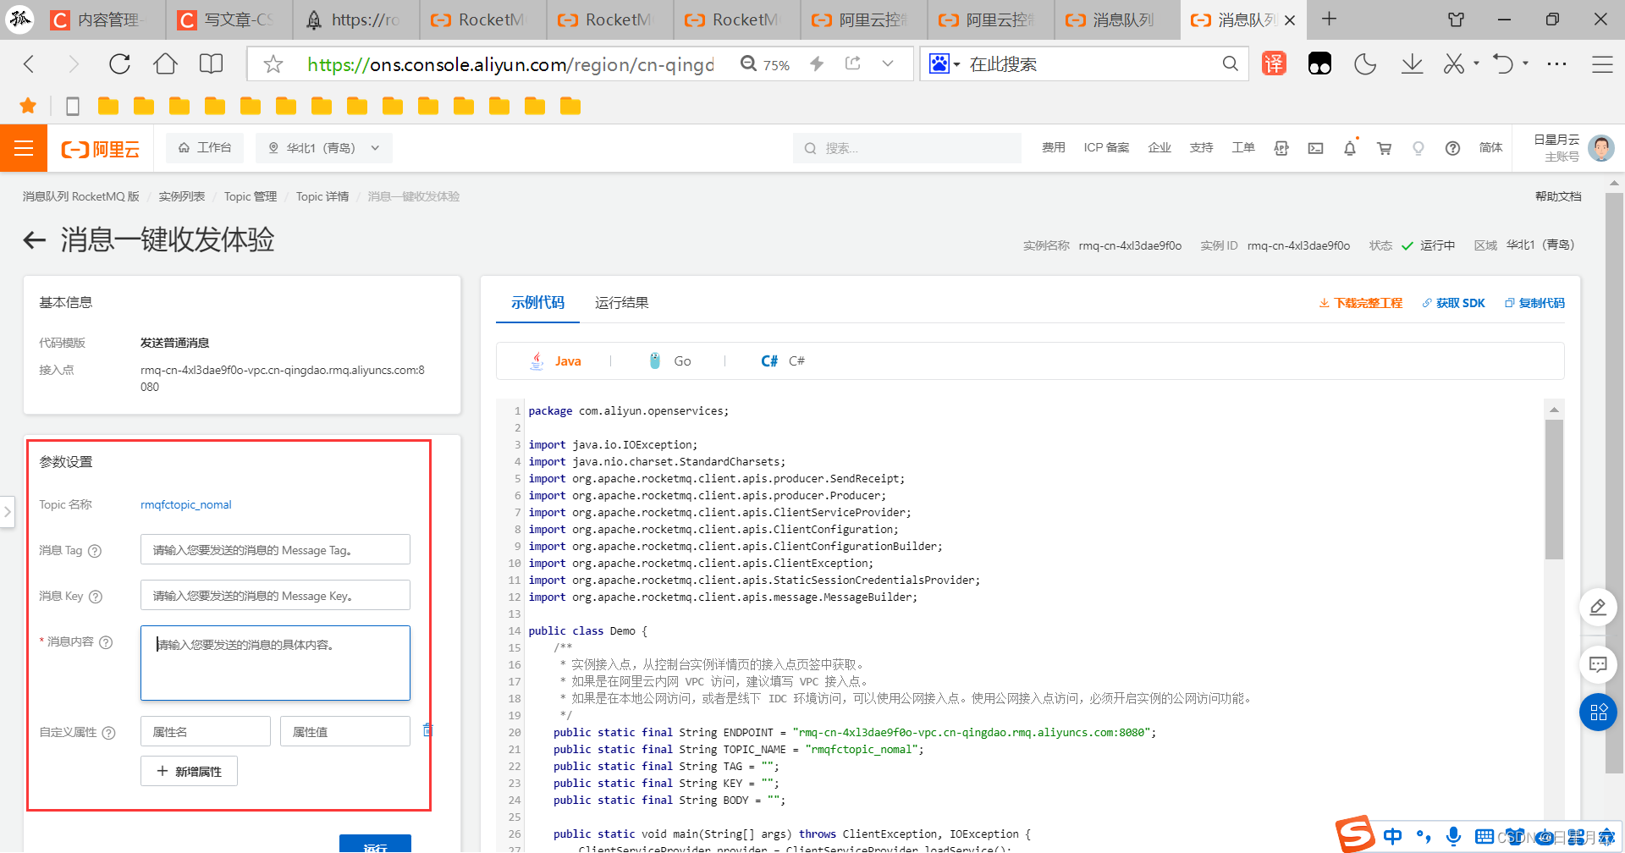The image size is (1625, 853).
Task: Click 获取 SDK link
Action: [1453, 303]
